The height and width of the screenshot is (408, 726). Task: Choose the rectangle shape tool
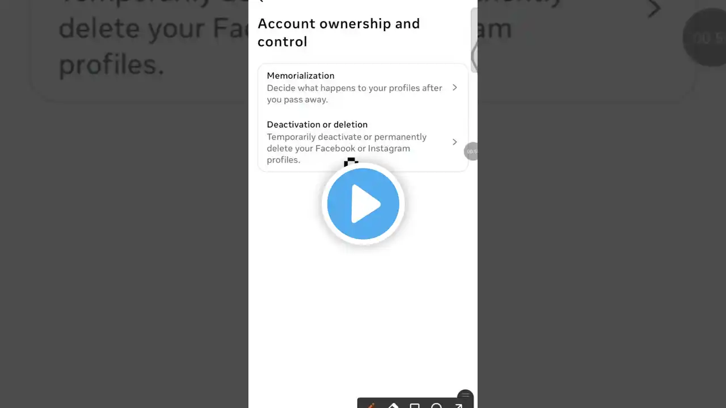415,406
